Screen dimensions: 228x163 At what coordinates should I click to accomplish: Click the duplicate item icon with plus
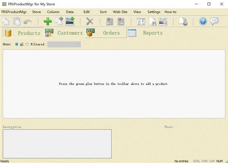click(x=59, y=22)
